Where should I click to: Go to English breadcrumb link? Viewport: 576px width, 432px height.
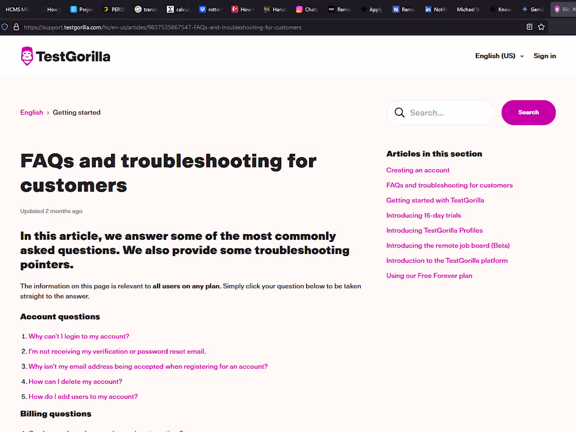tap(31, 113)
